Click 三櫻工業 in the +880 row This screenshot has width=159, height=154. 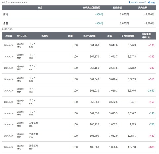pyautogui.click(x=34, y=146)
